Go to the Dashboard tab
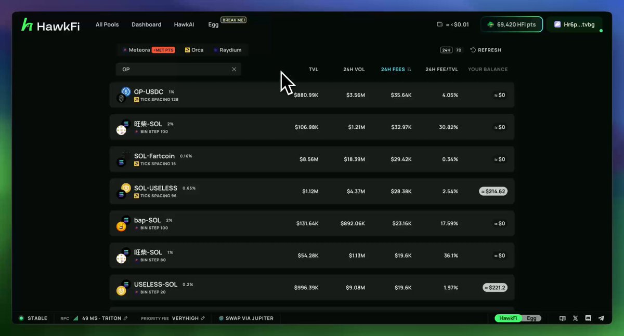Viewport: 624px width, 336px height. tap(146, 24)
